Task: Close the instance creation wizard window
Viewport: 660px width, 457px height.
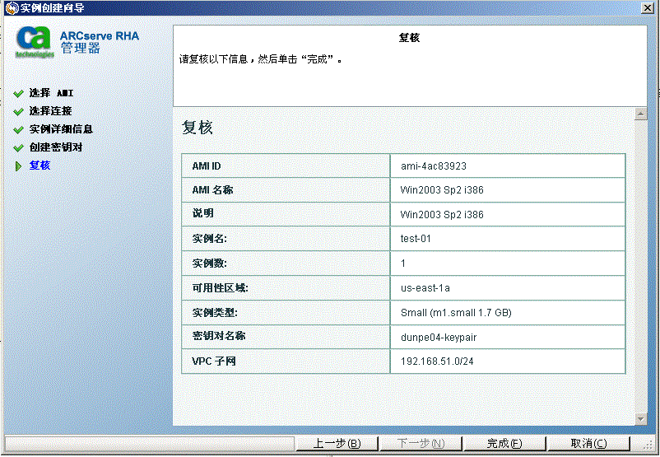Action: [648, 7]
